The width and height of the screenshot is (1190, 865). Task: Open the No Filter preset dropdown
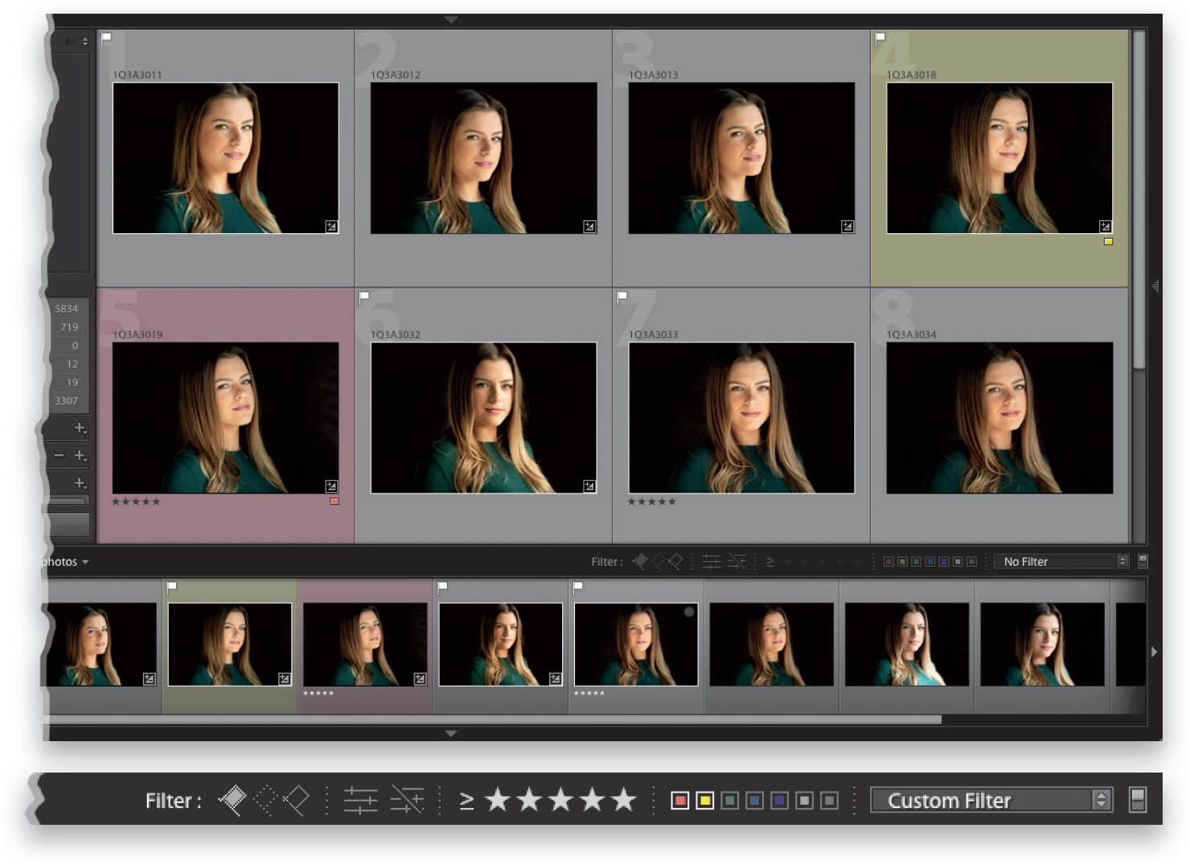(x=1061, y=561)
